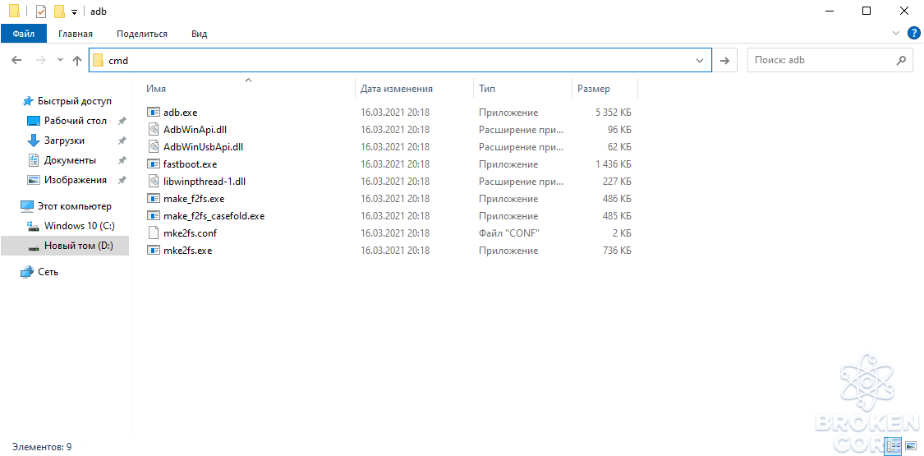Go up one folder level

click(76, 60)
